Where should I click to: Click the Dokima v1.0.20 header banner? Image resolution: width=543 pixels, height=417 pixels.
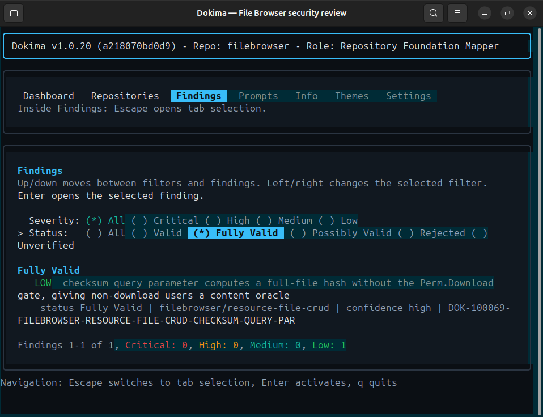[266, 46]
